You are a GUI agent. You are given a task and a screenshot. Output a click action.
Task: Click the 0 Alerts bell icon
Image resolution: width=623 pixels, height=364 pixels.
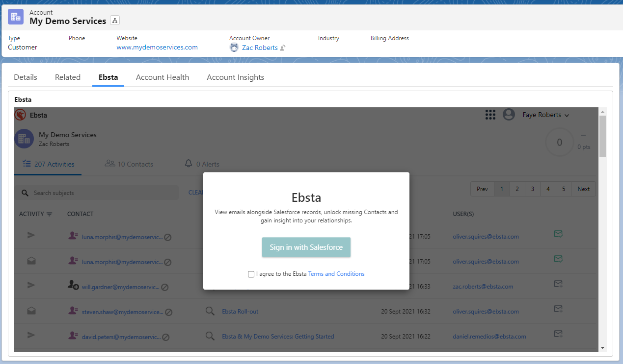pyautogui.click(x=189, y=164)
